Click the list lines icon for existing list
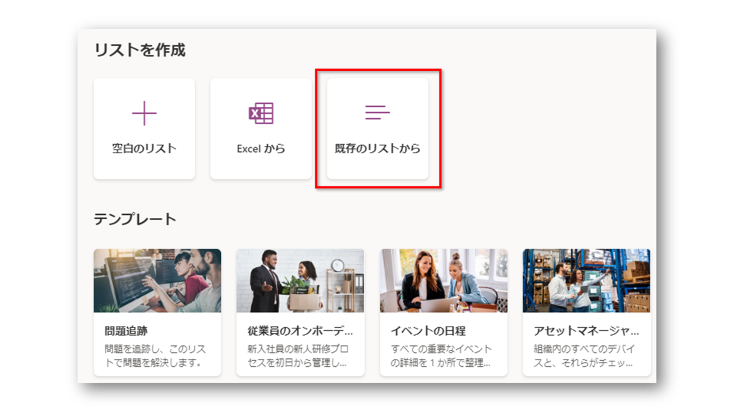The image size is (734, 412). tap(377, 112)
